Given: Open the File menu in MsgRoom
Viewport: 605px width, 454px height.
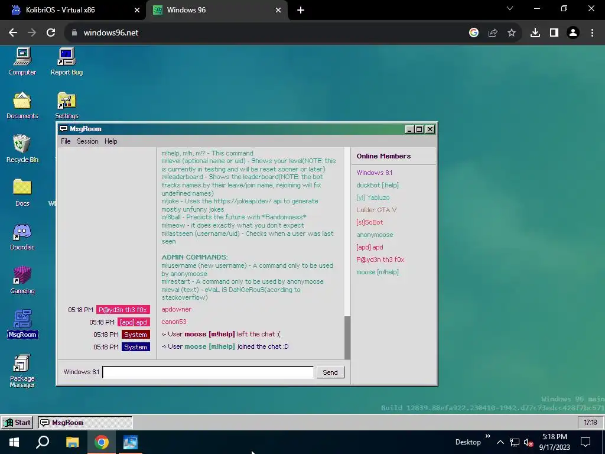Looking at the screenshot, I should click(66, 141).
